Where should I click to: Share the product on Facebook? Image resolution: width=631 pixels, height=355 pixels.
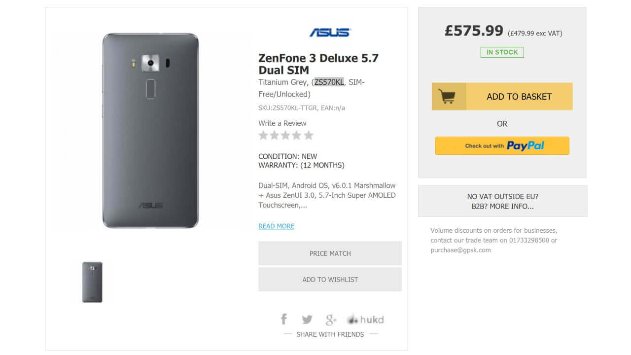pyautogui.click(x=284, y=319)
